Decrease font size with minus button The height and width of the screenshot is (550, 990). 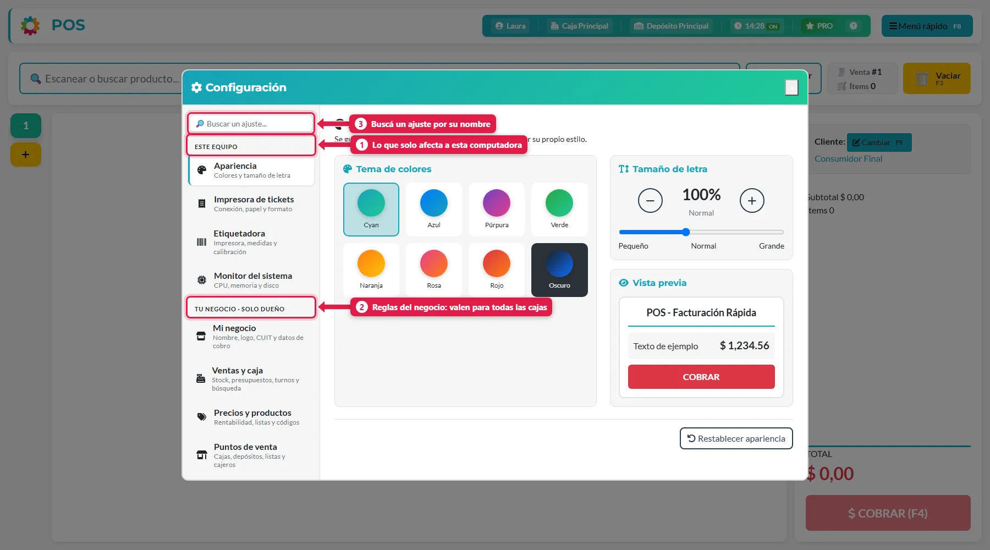[x=650, y=201]
